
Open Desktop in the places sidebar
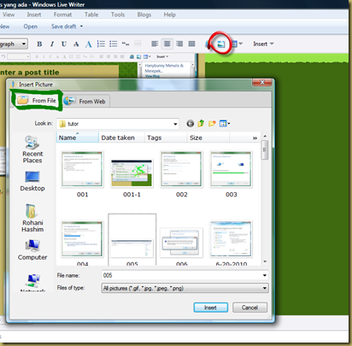pyautogui.click(x=32, y=181)
